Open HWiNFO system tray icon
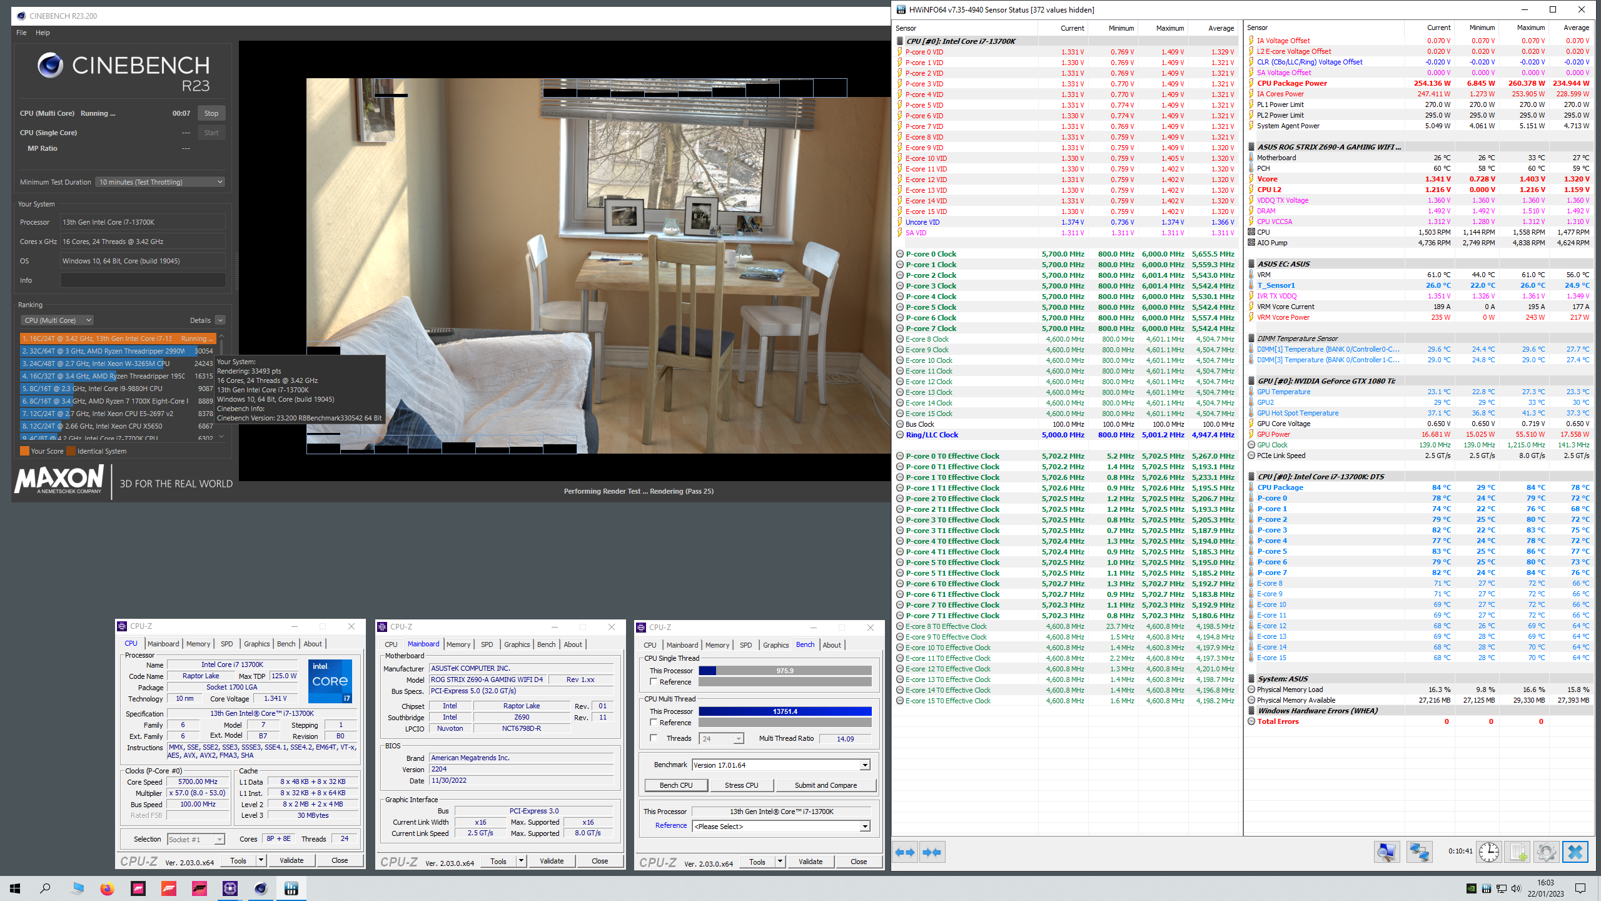This screenshot has height=901, width=1601. 1487,888
